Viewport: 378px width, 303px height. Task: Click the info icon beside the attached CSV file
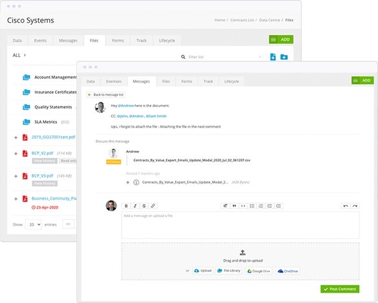136,182
